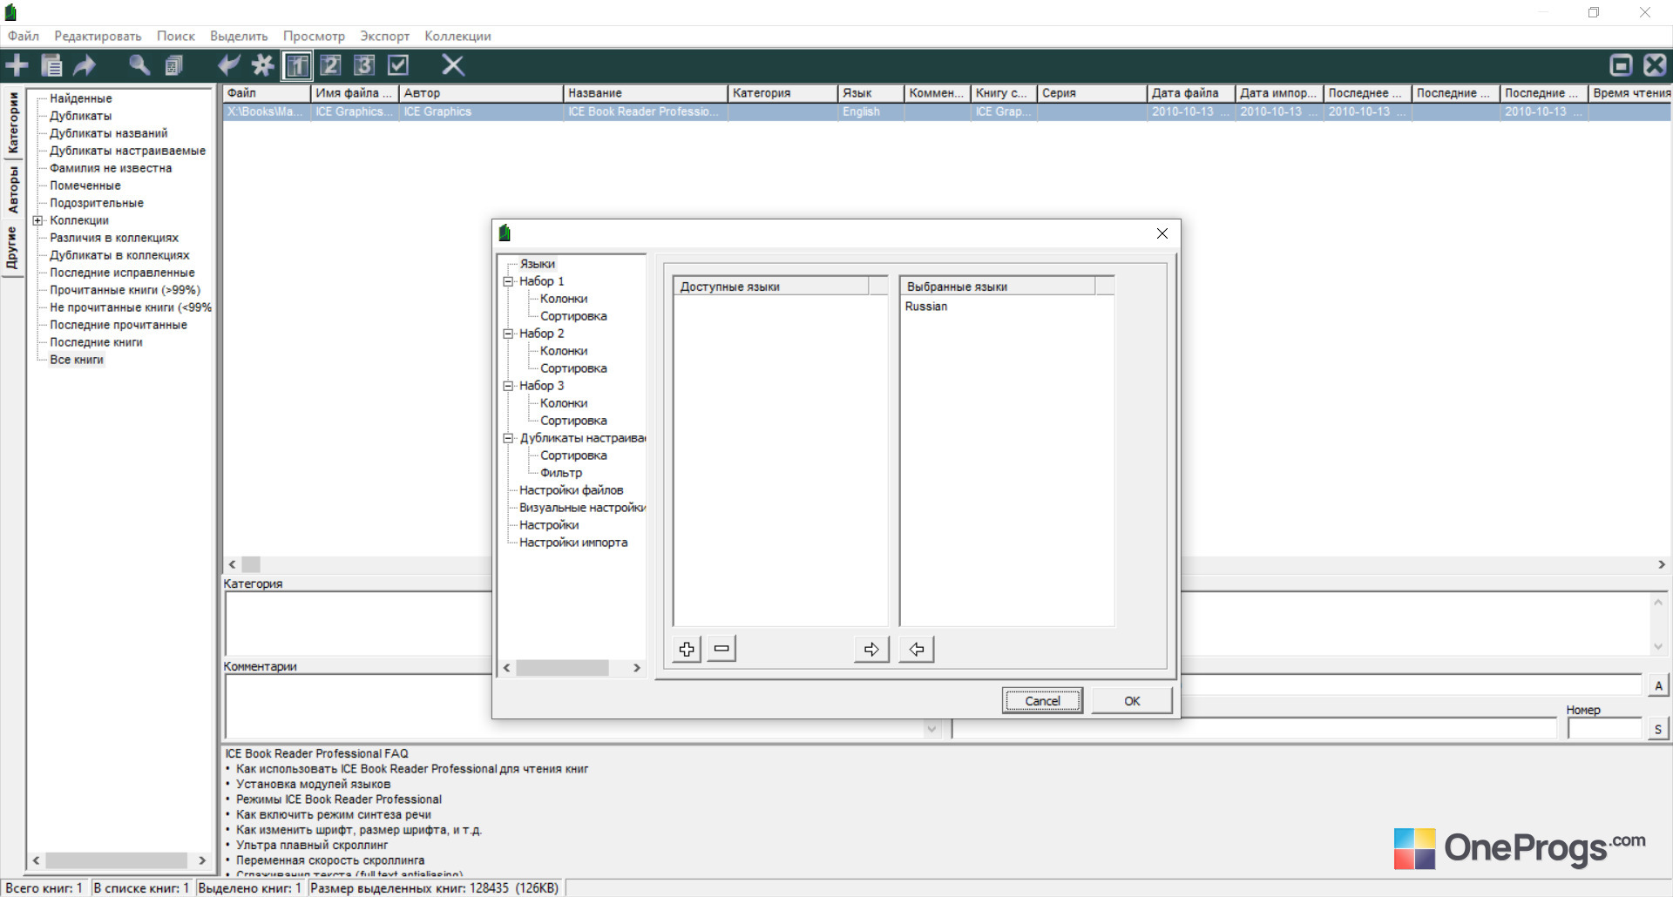Switch to the Авторы vertical tab
1673x897 pixels.
click(x=13, y=189)
